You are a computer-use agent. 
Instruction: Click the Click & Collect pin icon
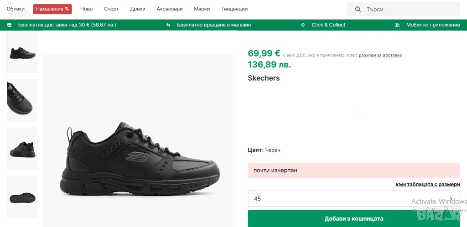tap(303, 25)
